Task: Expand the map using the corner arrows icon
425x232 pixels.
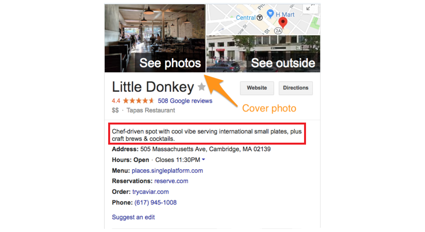Action: coord(310,8)
